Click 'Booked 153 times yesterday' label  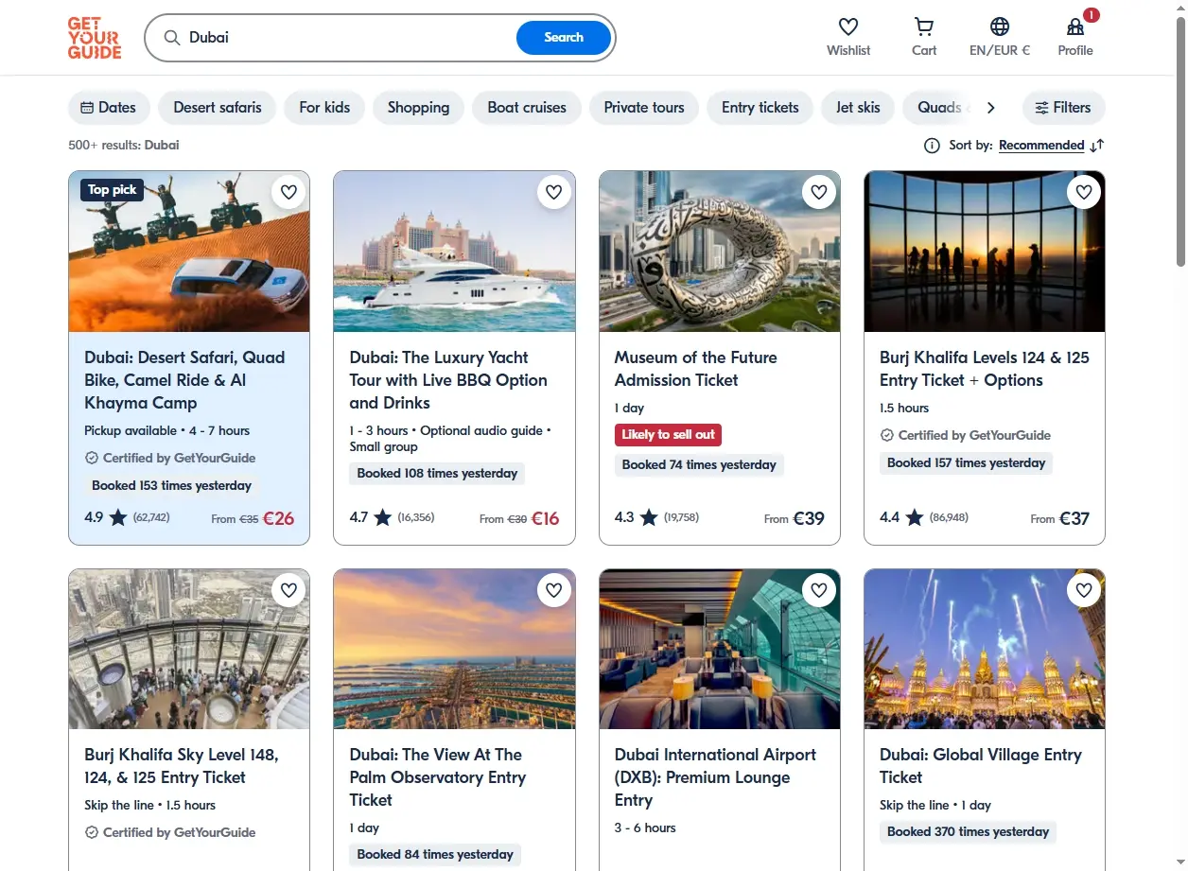171,486
